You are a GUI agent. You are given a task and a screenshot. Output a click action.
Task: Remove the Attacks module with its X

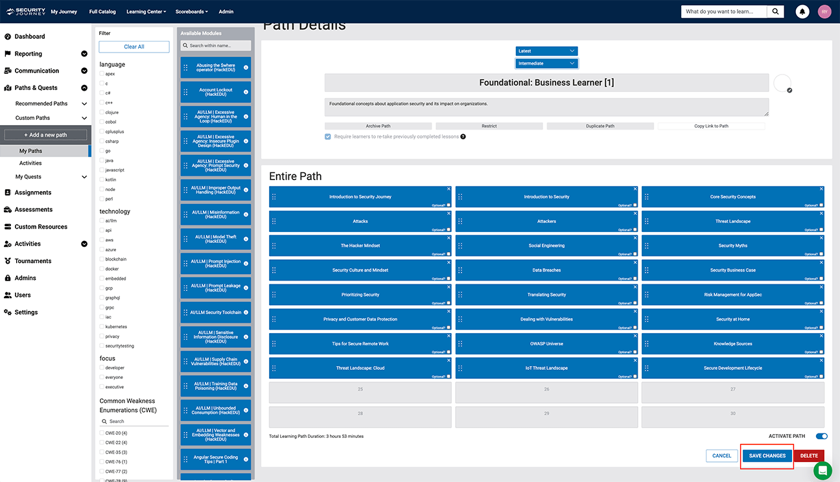[449, 214]
